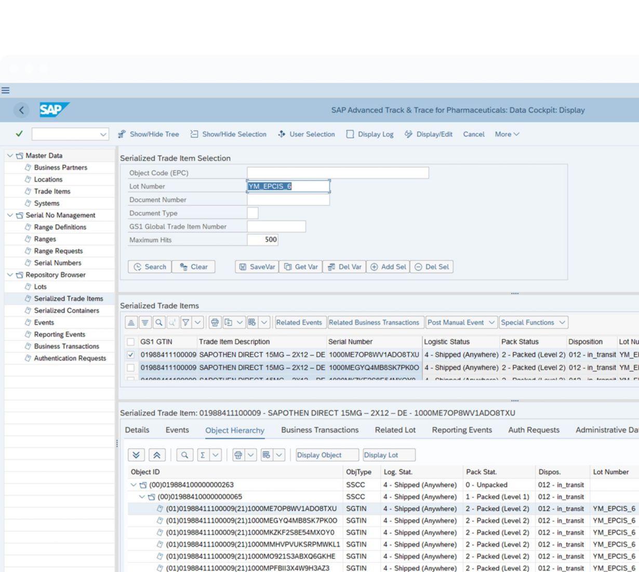This screenshot has height=572, width=639.
Task: Click the green checkmark confirm icon
Action: (19, 134)
